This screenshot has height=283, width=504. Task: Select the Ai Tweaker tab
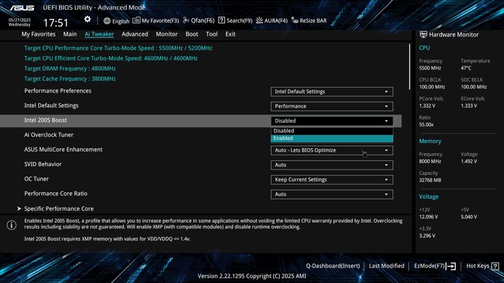pyautogui.click(x=99, y=34)
